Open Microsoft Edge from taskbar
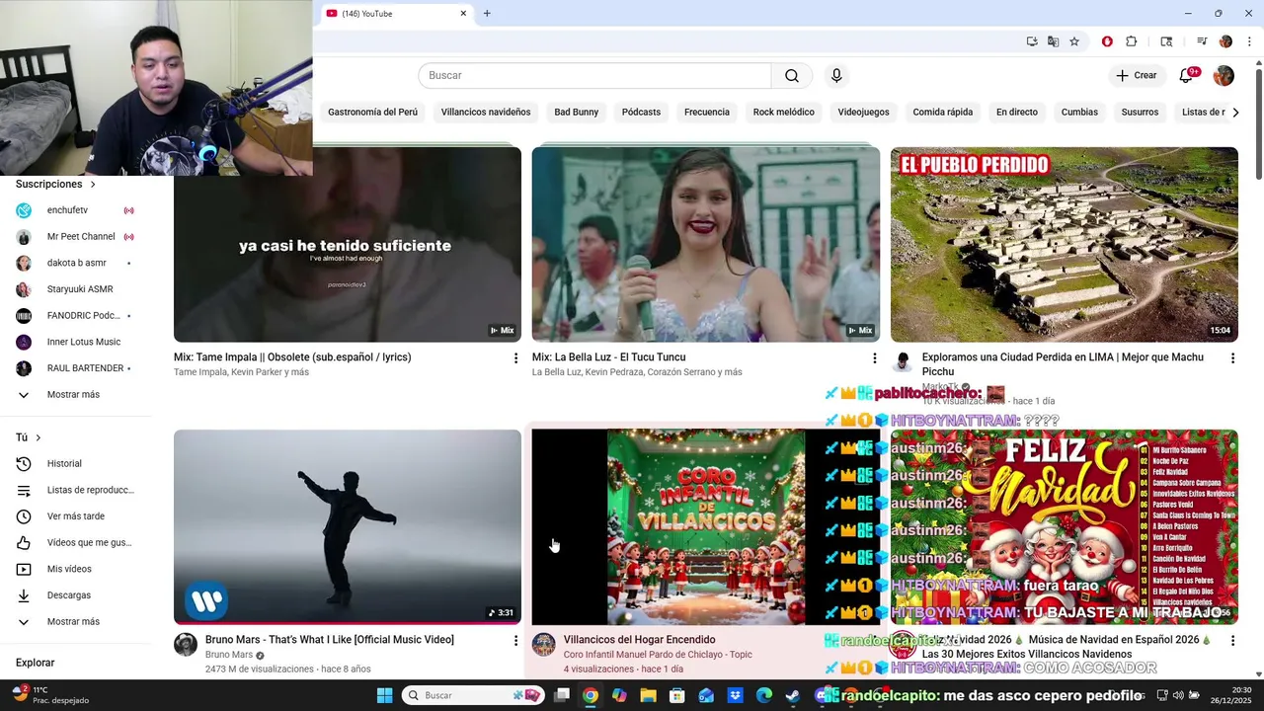 (764, 695)
